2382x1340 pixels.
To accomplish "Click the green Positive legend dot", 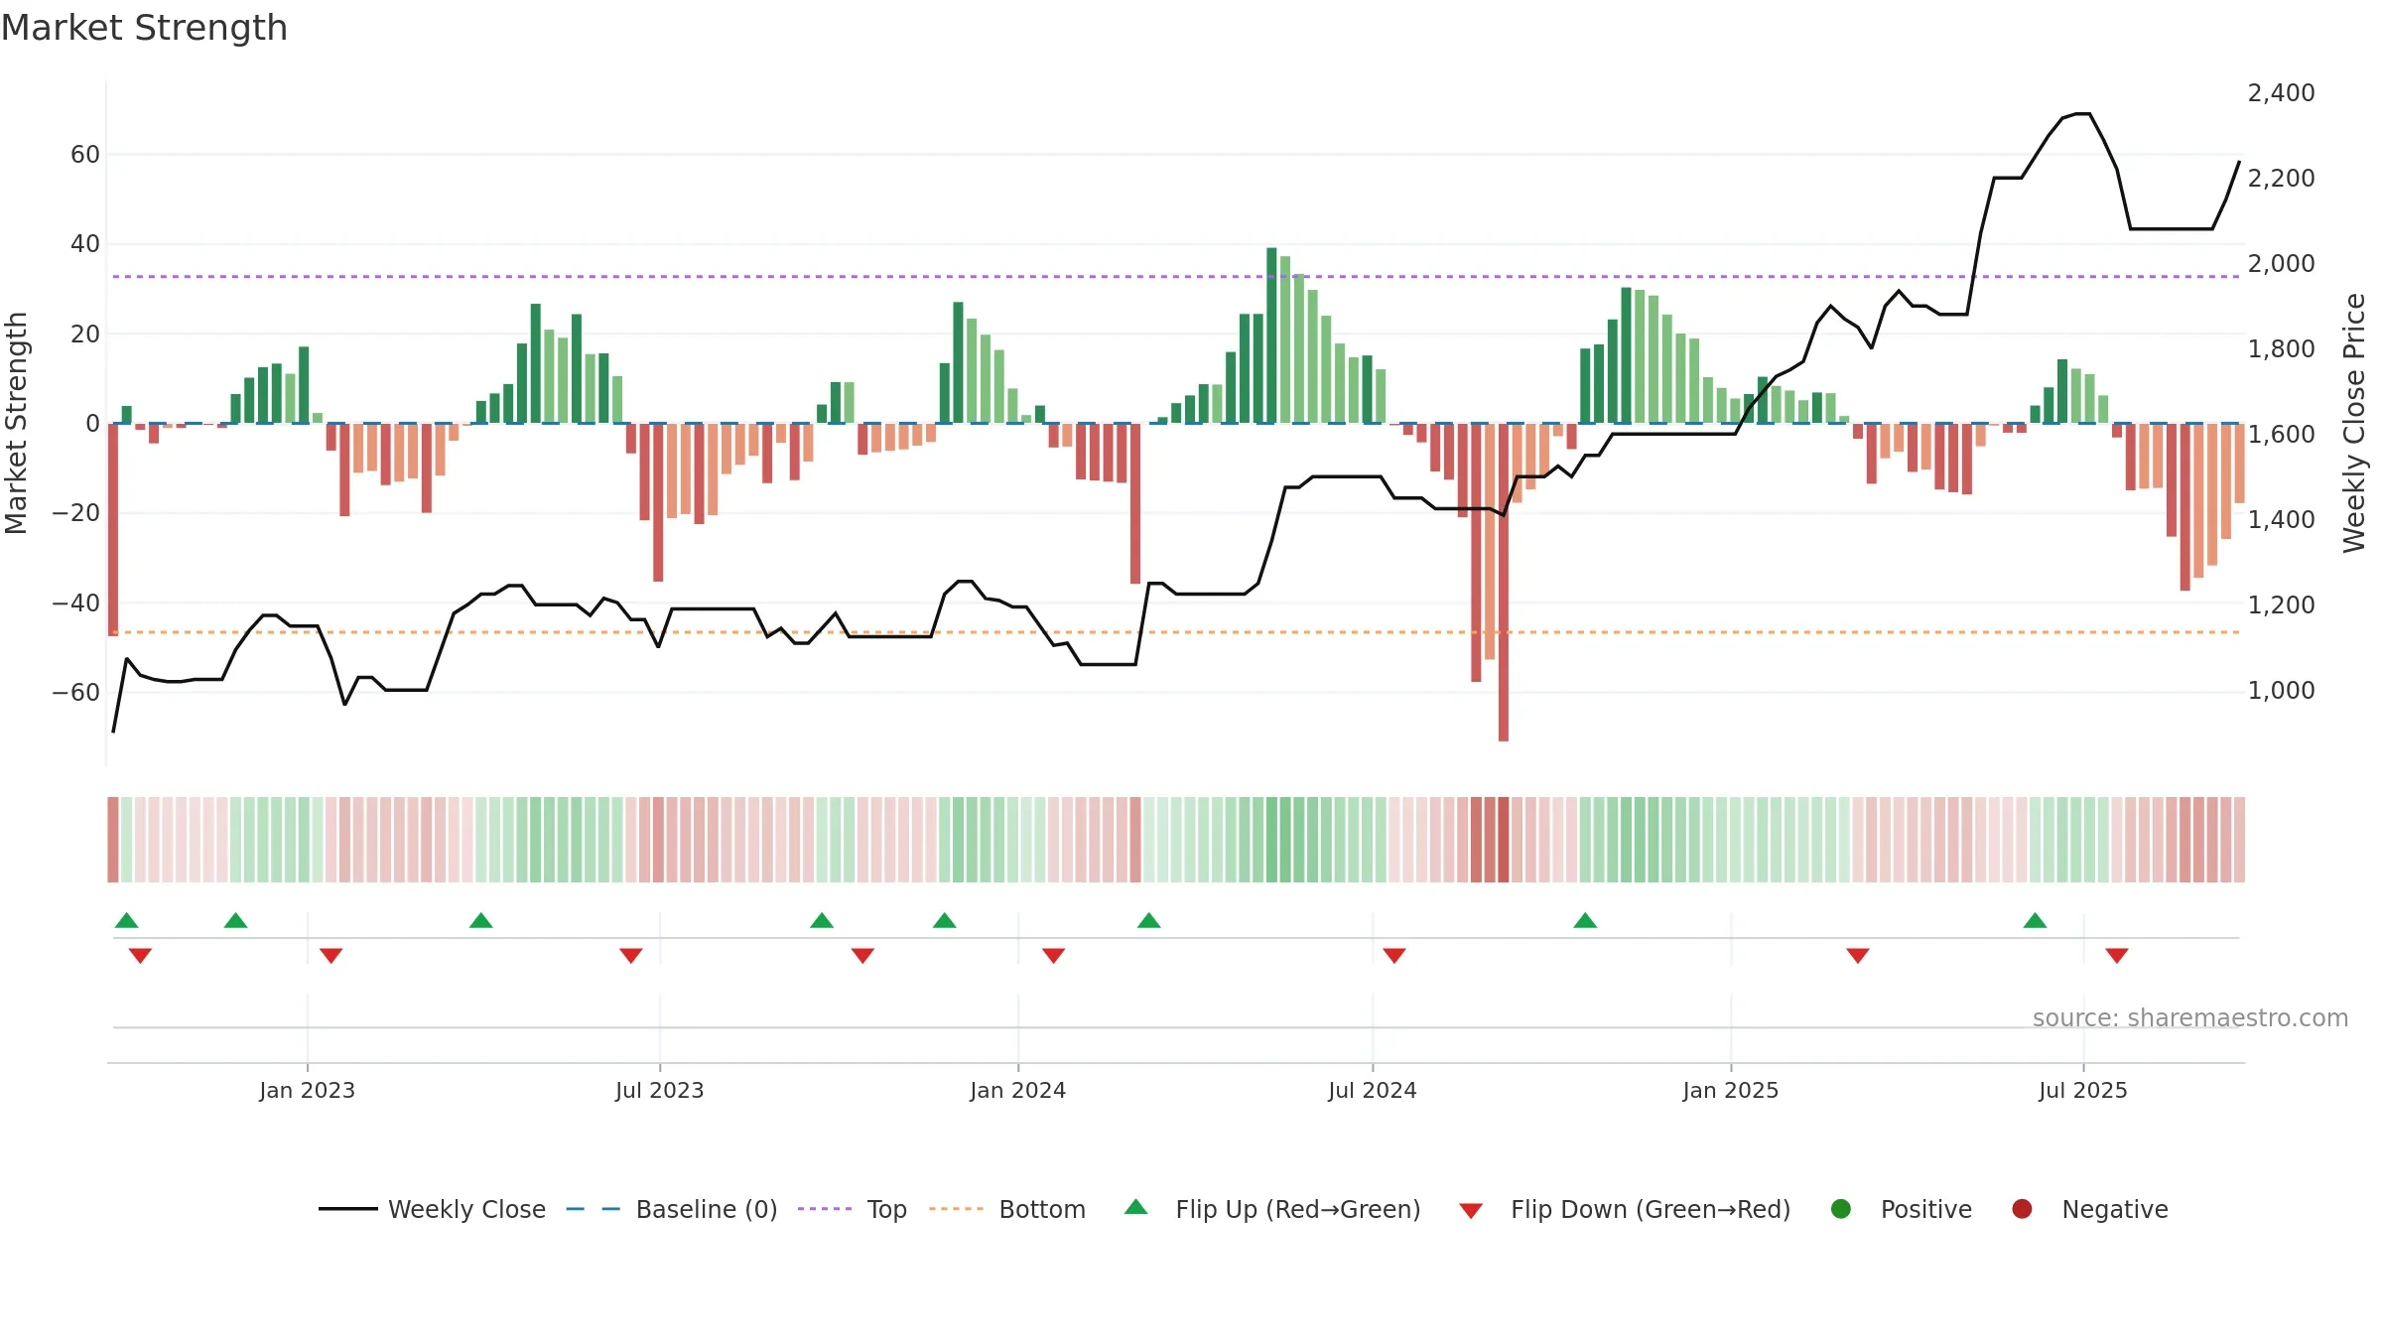I will [x=1841, y=1209].
